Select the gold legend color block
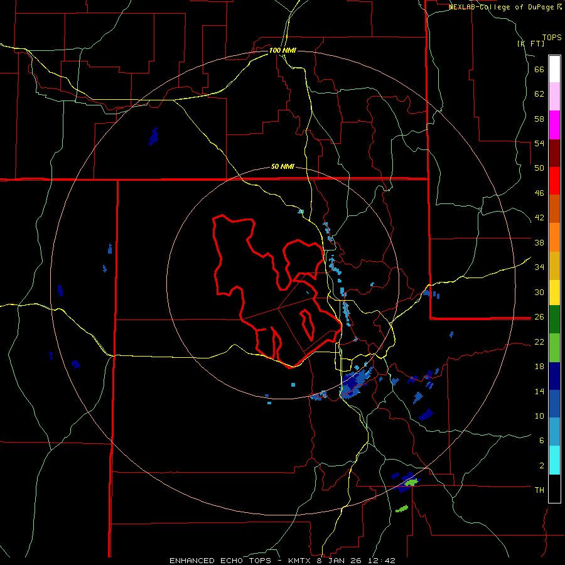The image size is (565, 565). click(x=554, y=266)
